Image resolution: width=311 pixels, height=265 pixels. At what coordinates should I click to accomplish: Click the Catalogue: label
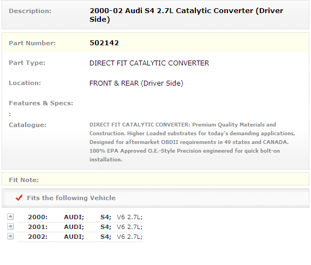click(27, 125)
